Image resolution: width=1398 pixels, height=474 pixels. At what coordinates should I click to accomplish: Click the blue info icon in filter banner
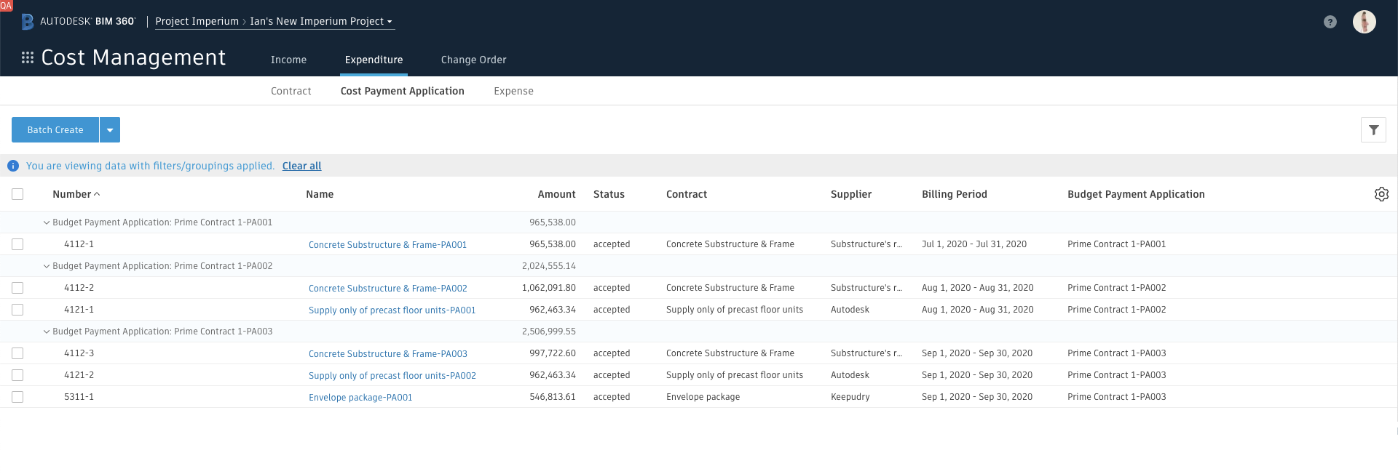pos(13,166)
